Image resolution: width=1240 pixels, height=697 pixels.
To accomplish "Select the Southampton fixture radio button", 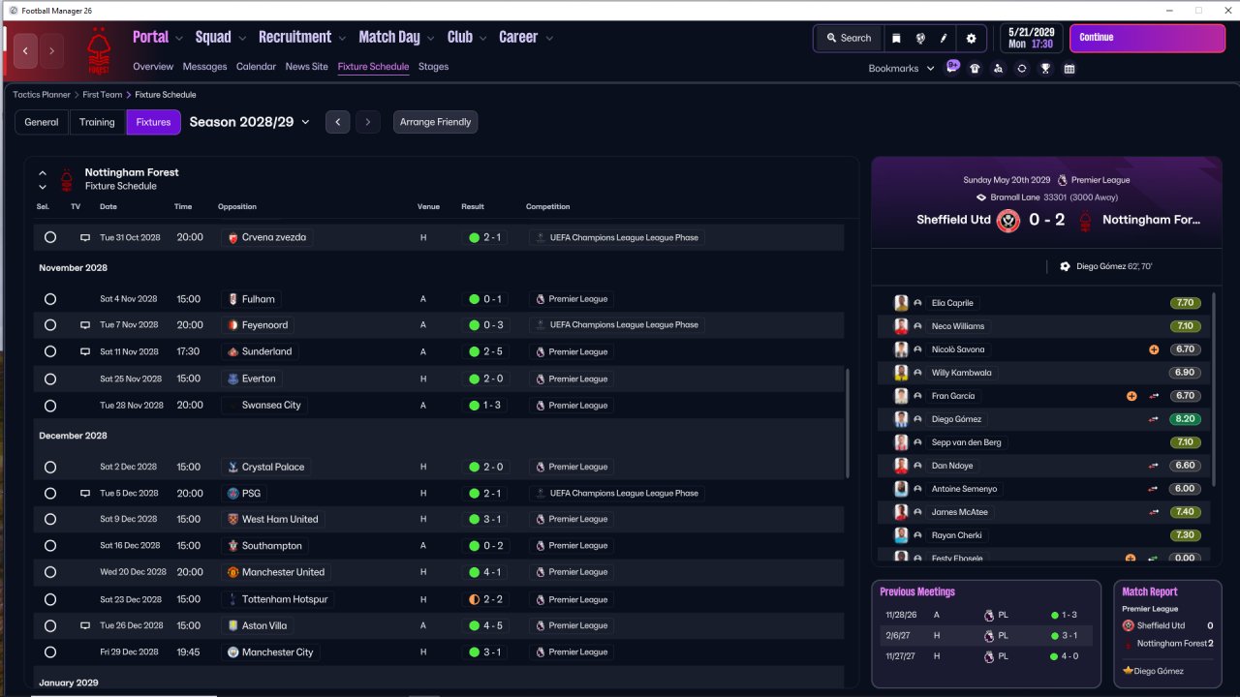I will (x=50, y=546).
